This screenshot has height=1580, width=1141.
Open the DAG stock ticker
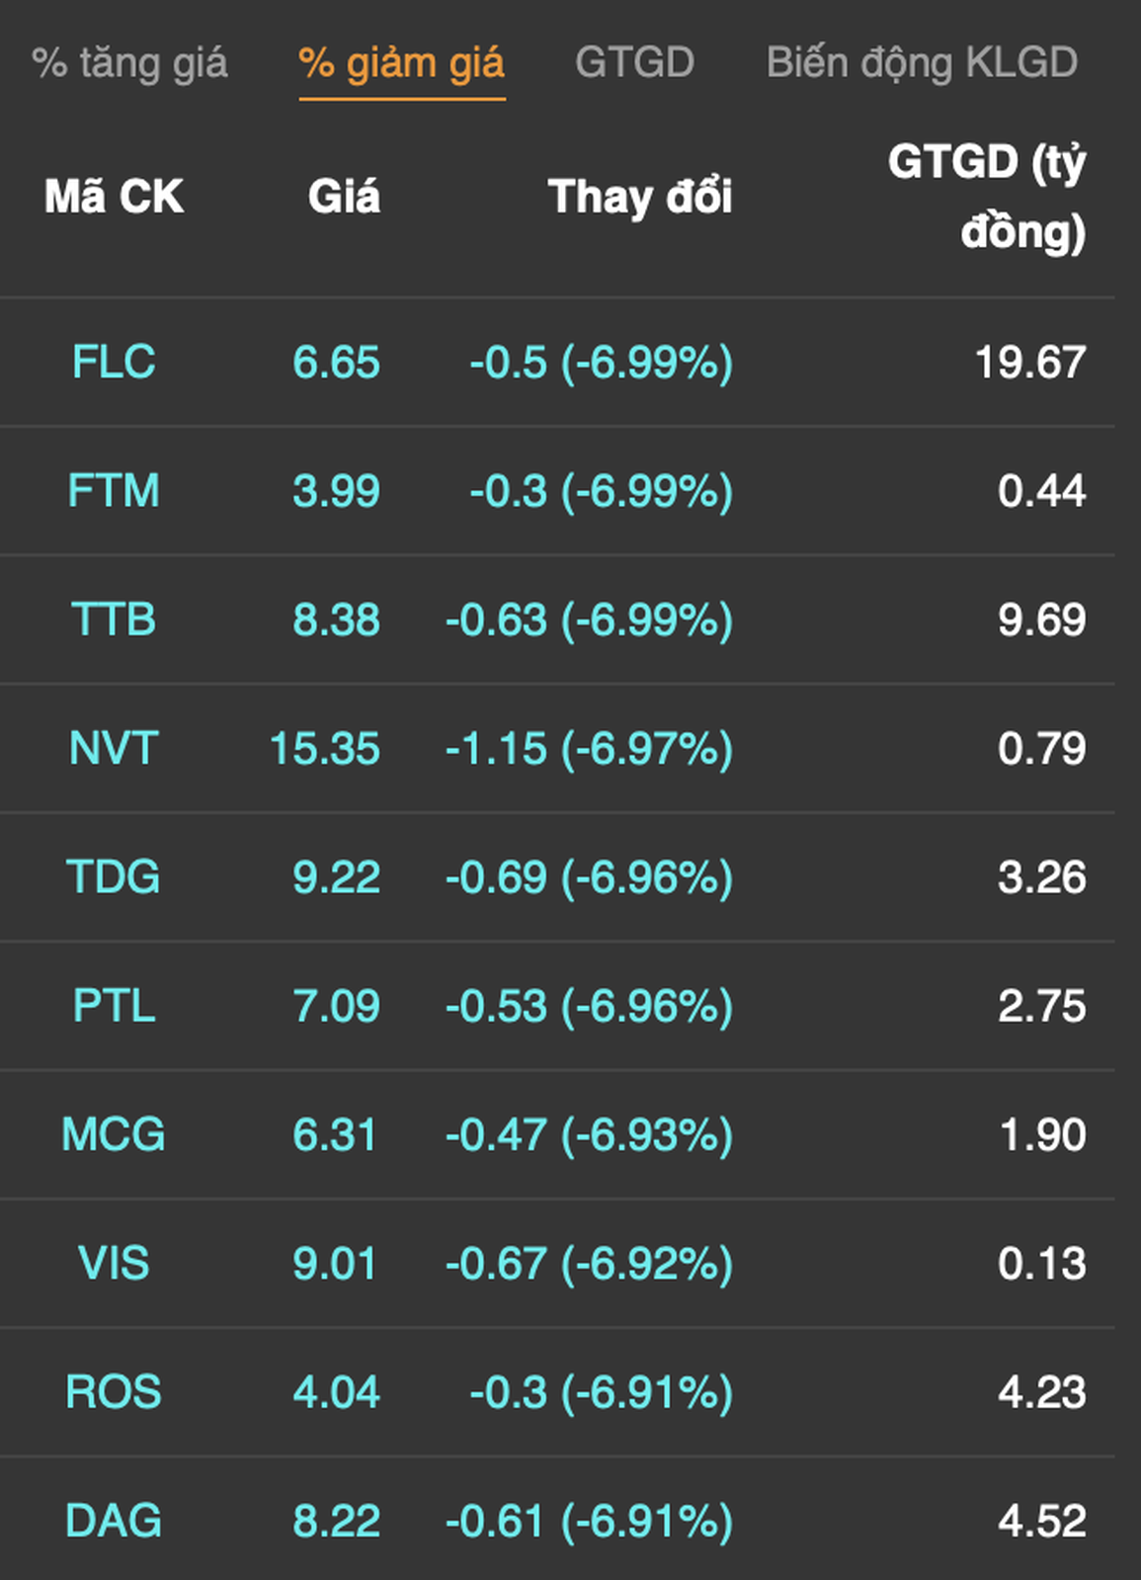click(x=114, y=1521)
